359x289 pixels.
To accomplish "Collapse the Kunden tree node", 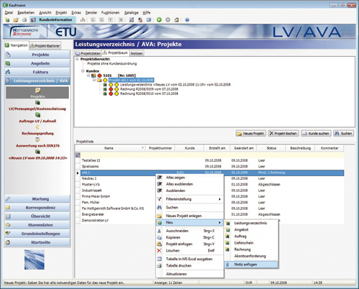I will click(x=83, y=71).
